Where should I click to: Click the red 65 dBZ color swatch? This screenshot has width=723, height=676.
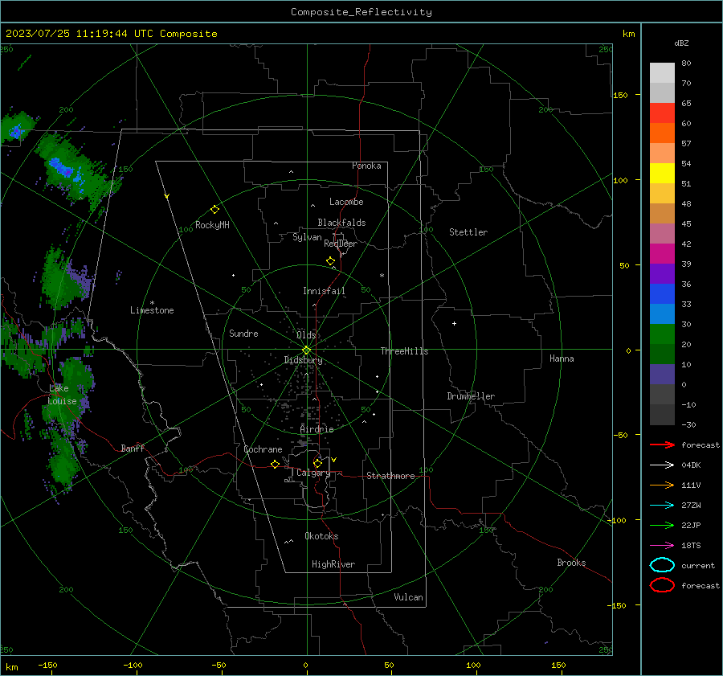tap(662, 113)
